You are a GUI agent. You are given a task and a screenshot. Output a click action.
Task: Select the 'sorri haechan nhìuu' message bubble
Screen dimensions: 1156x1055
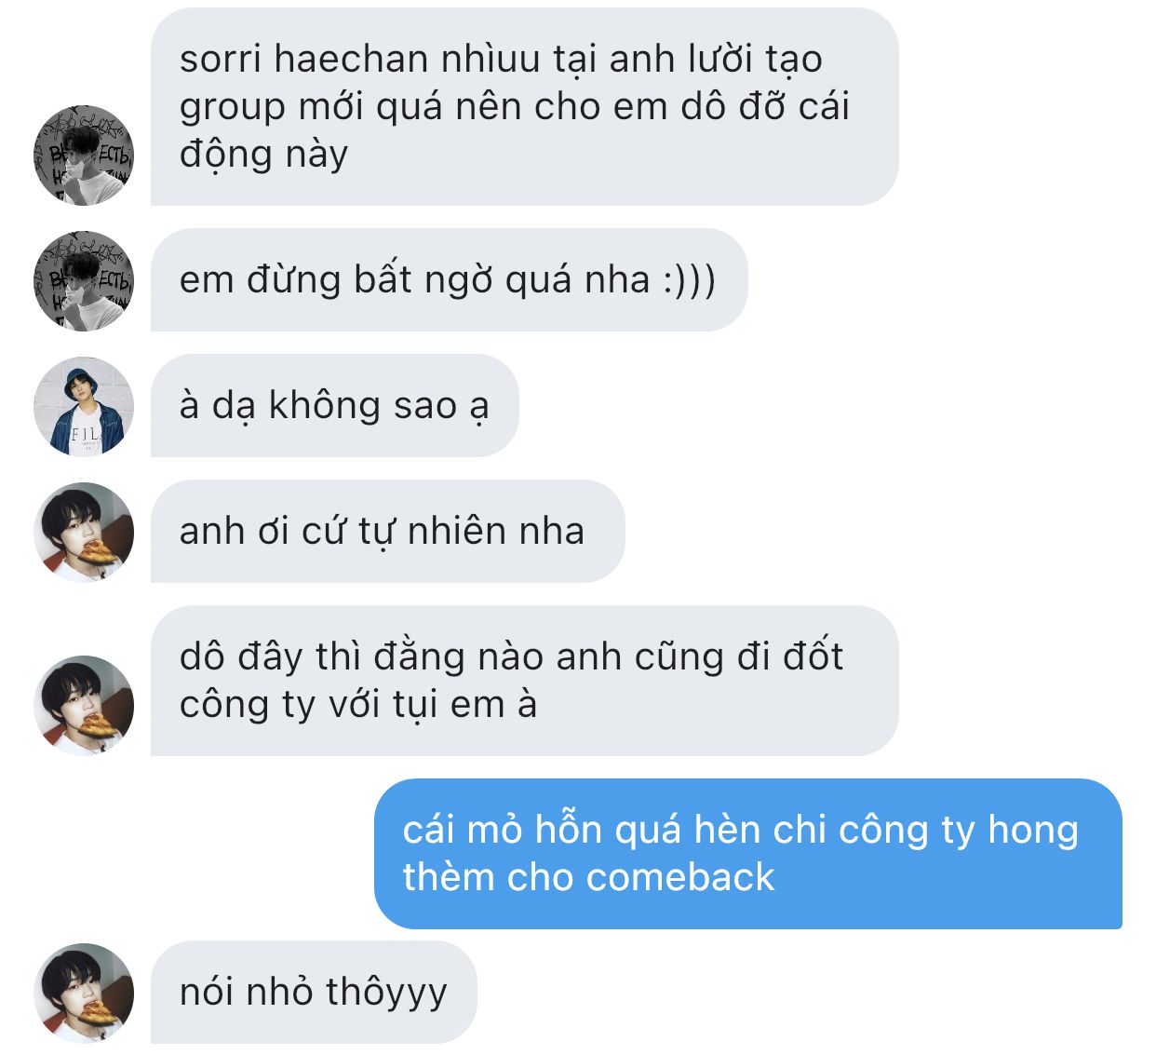coord(524,106)
